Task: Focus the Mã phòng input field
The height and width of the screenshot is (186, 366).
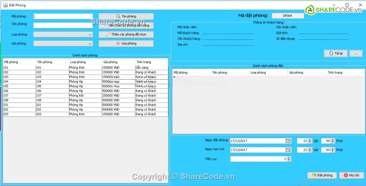Action: coord(63,16)
